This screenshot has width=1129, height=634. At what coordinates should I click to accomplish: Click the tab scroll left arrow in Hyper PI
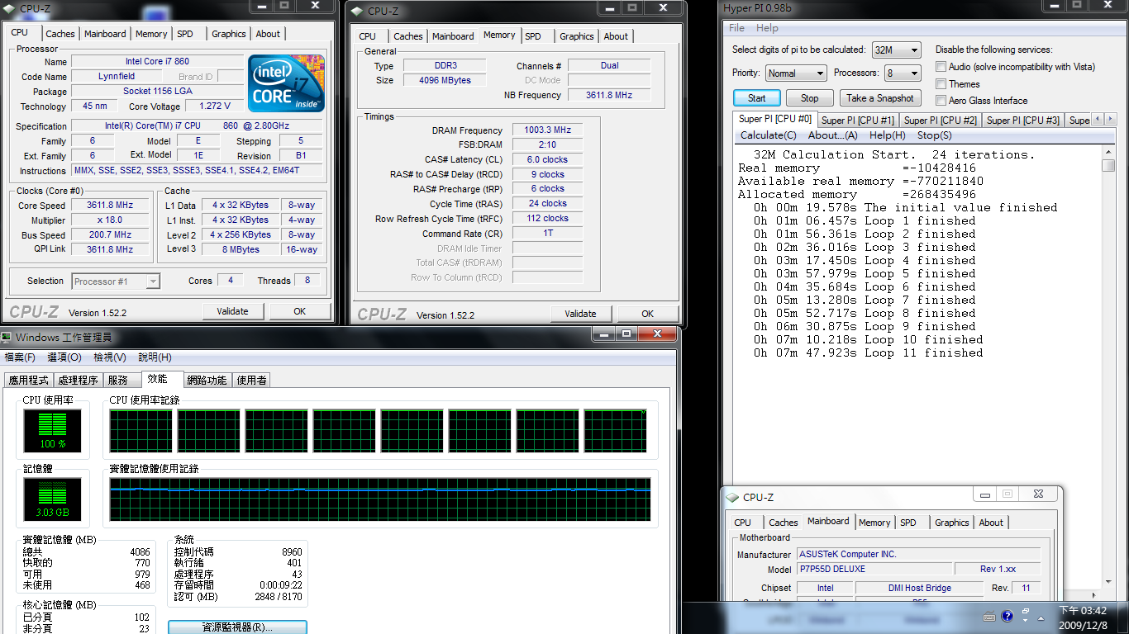click(x=1098, y=120)
